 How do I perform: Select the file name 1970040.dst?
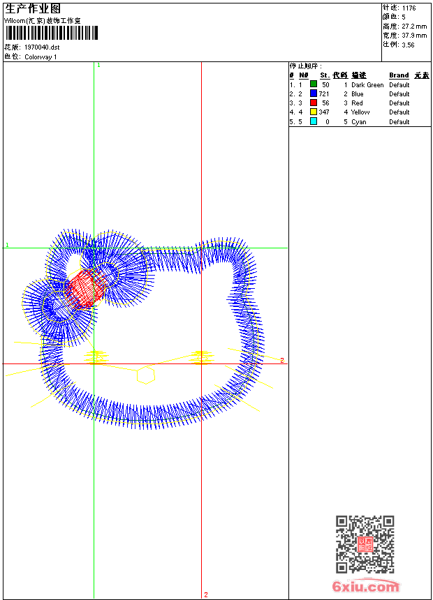42,47
